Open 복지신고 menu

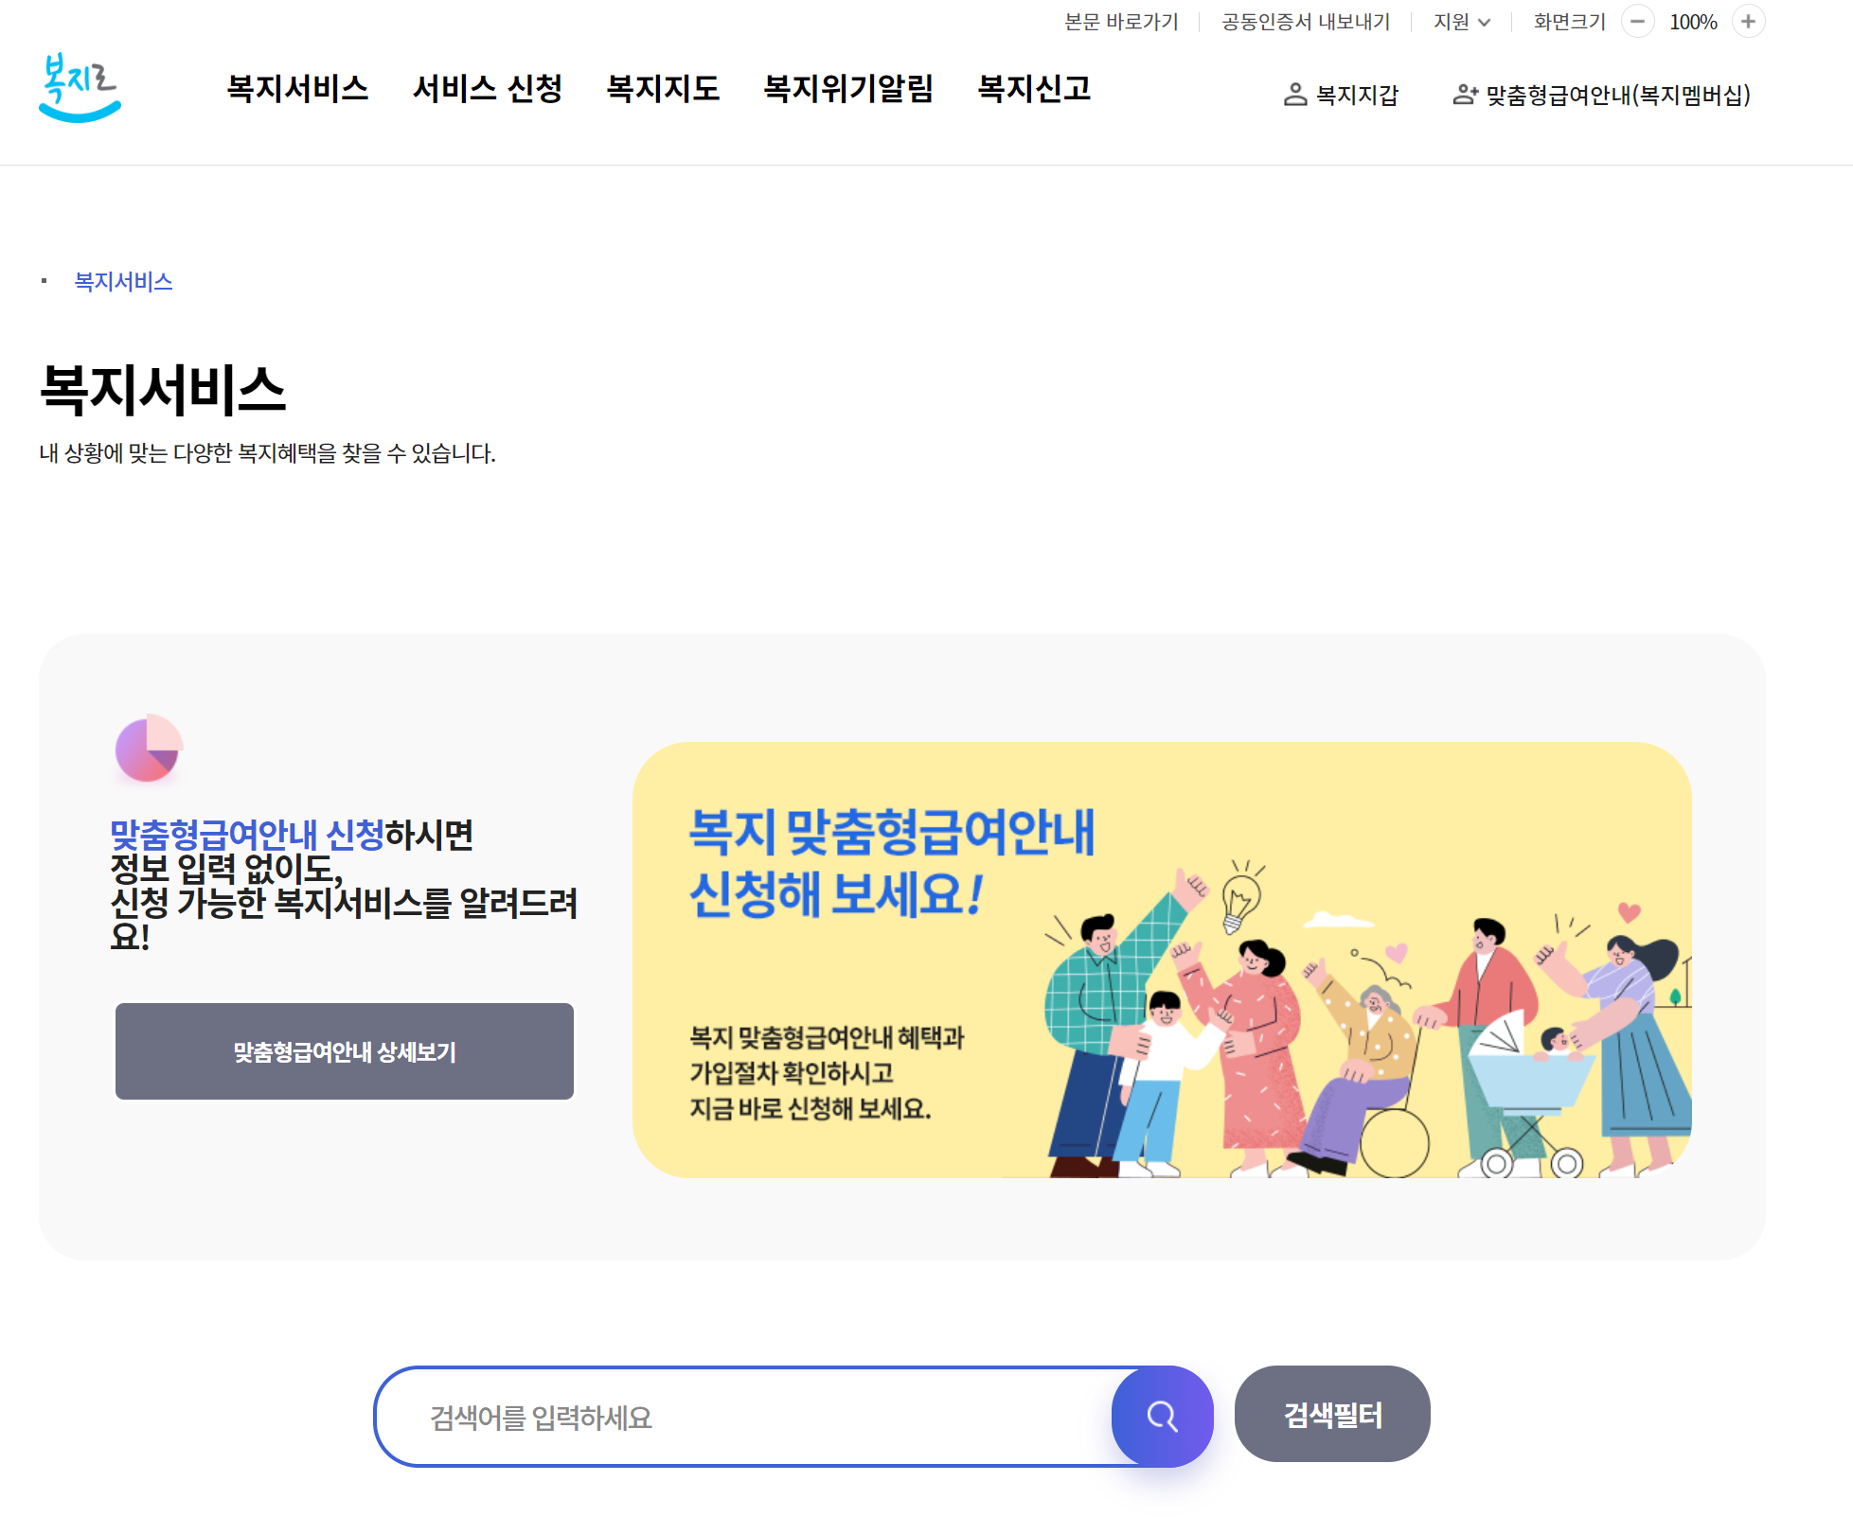pyautogui.click(x=1034, y=88)
